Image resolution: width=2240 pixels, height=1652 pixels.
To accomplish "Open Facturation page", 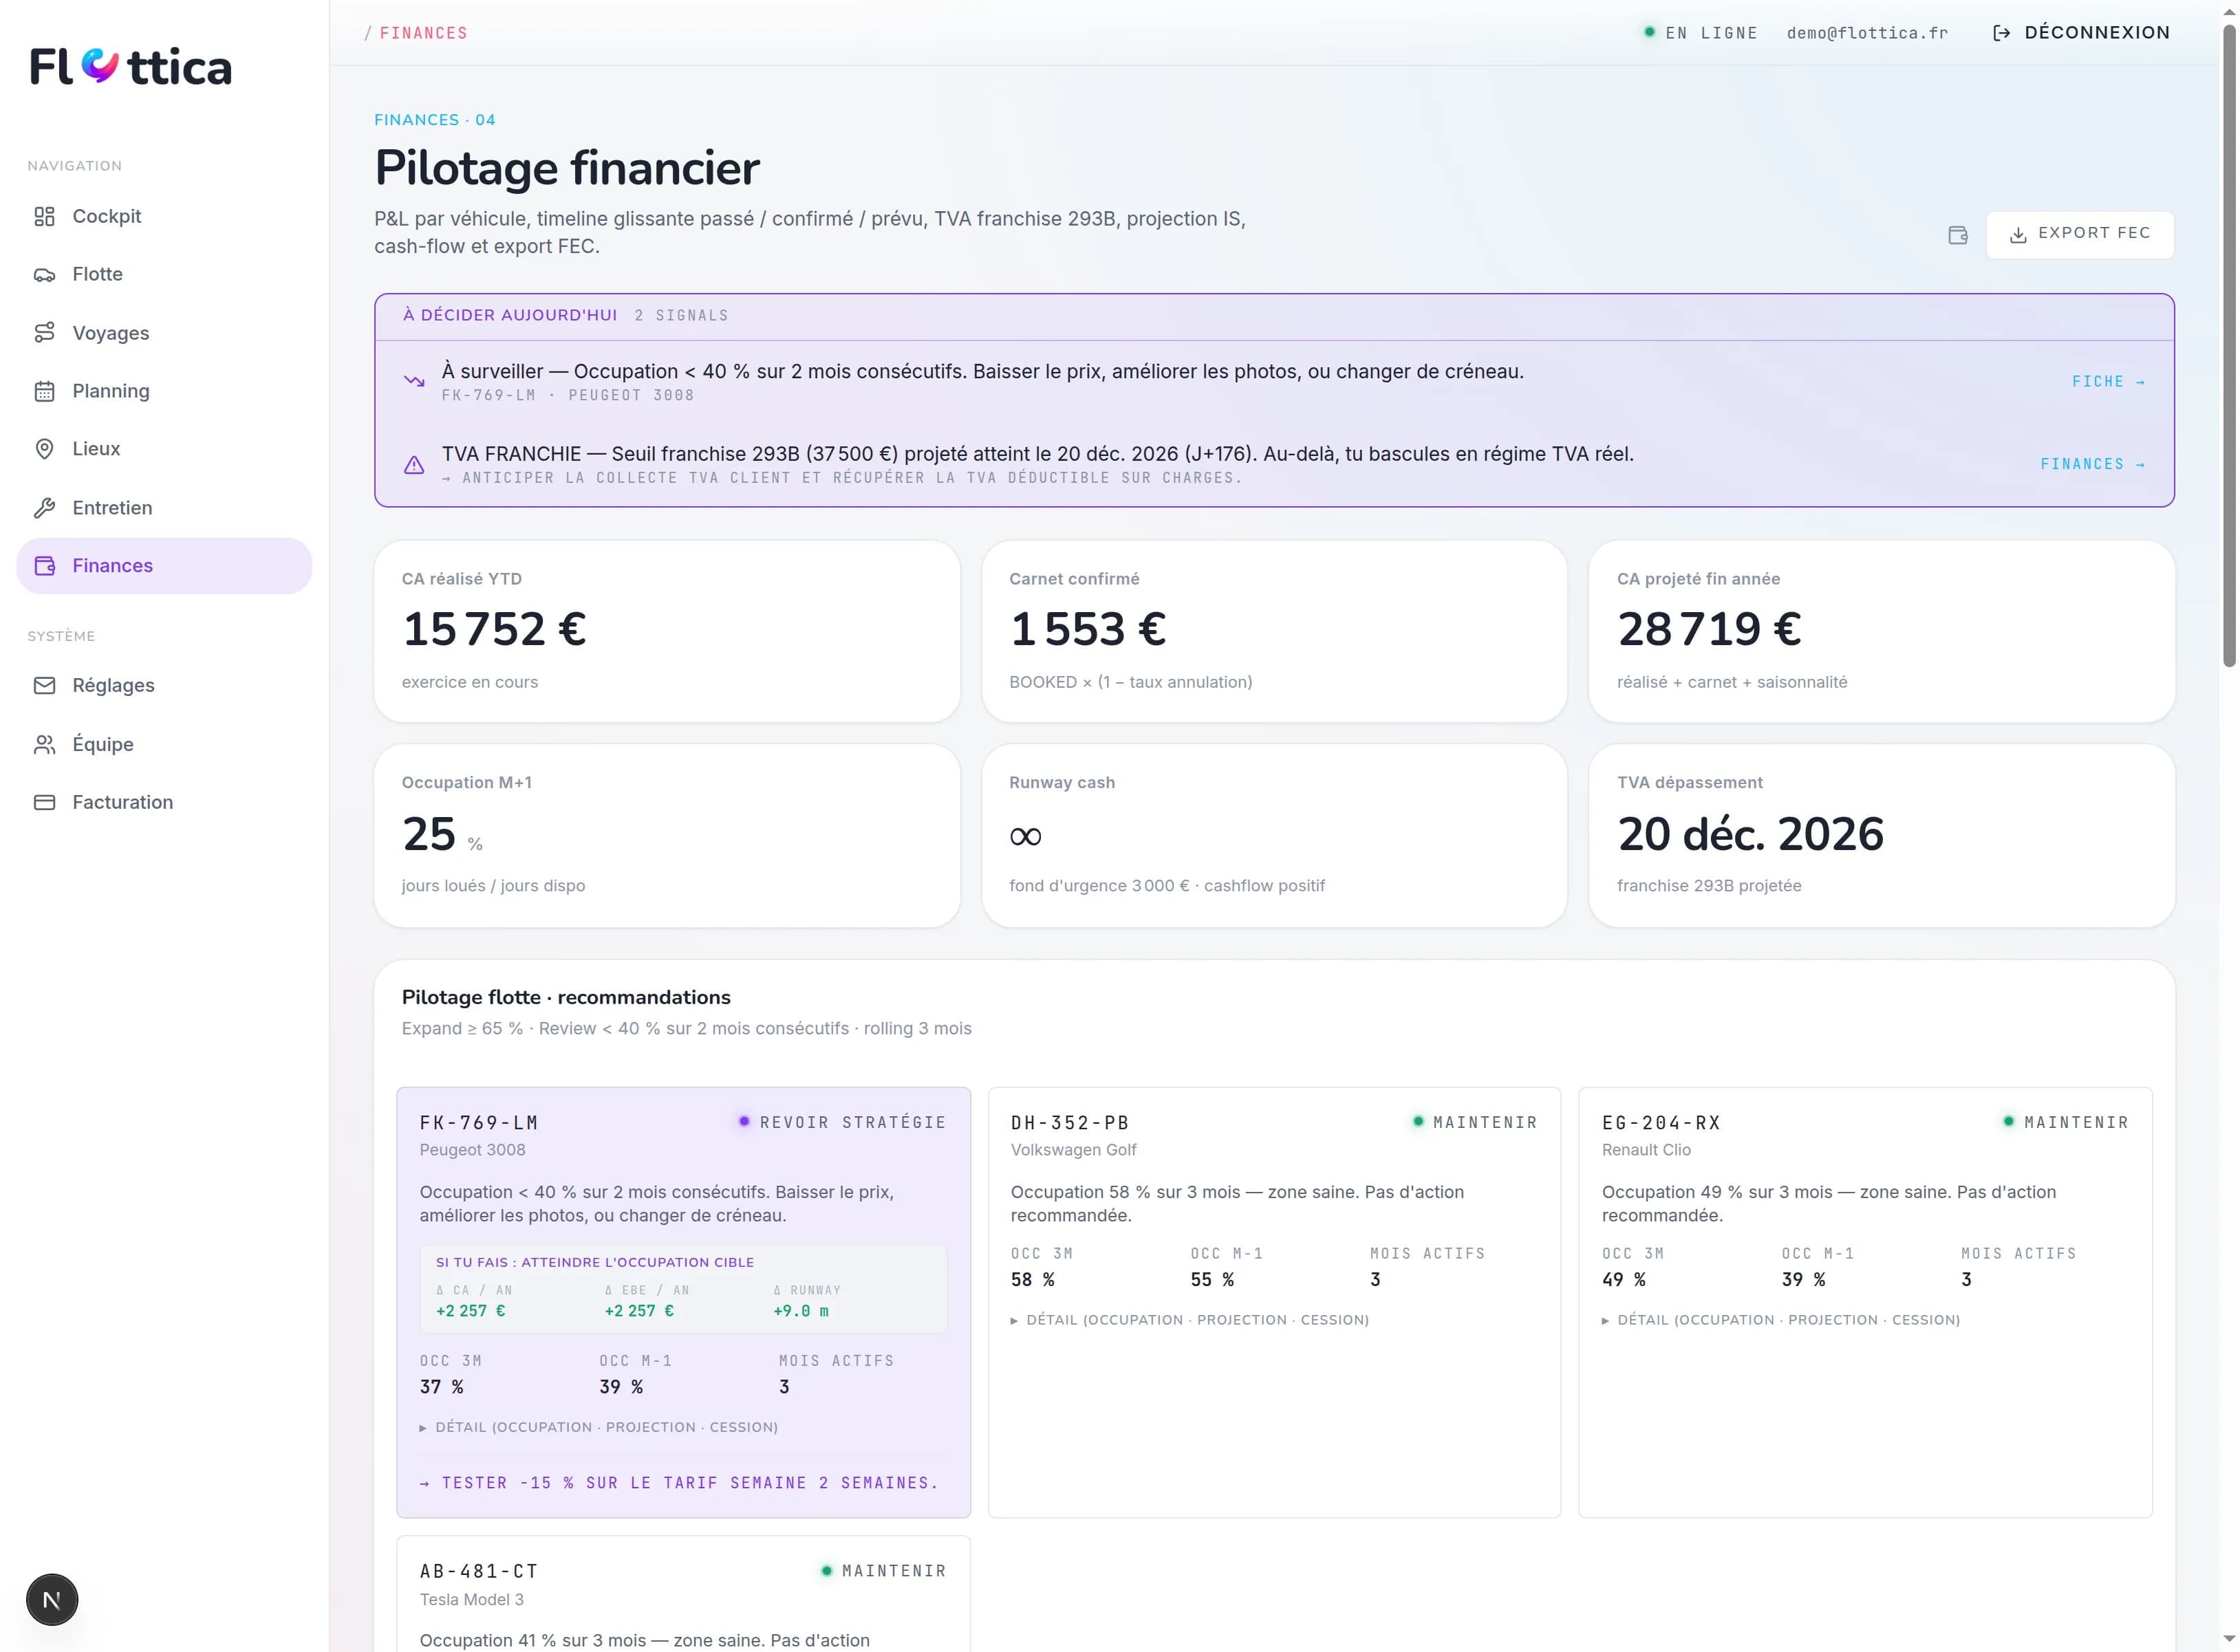I will tap(164, 802).
